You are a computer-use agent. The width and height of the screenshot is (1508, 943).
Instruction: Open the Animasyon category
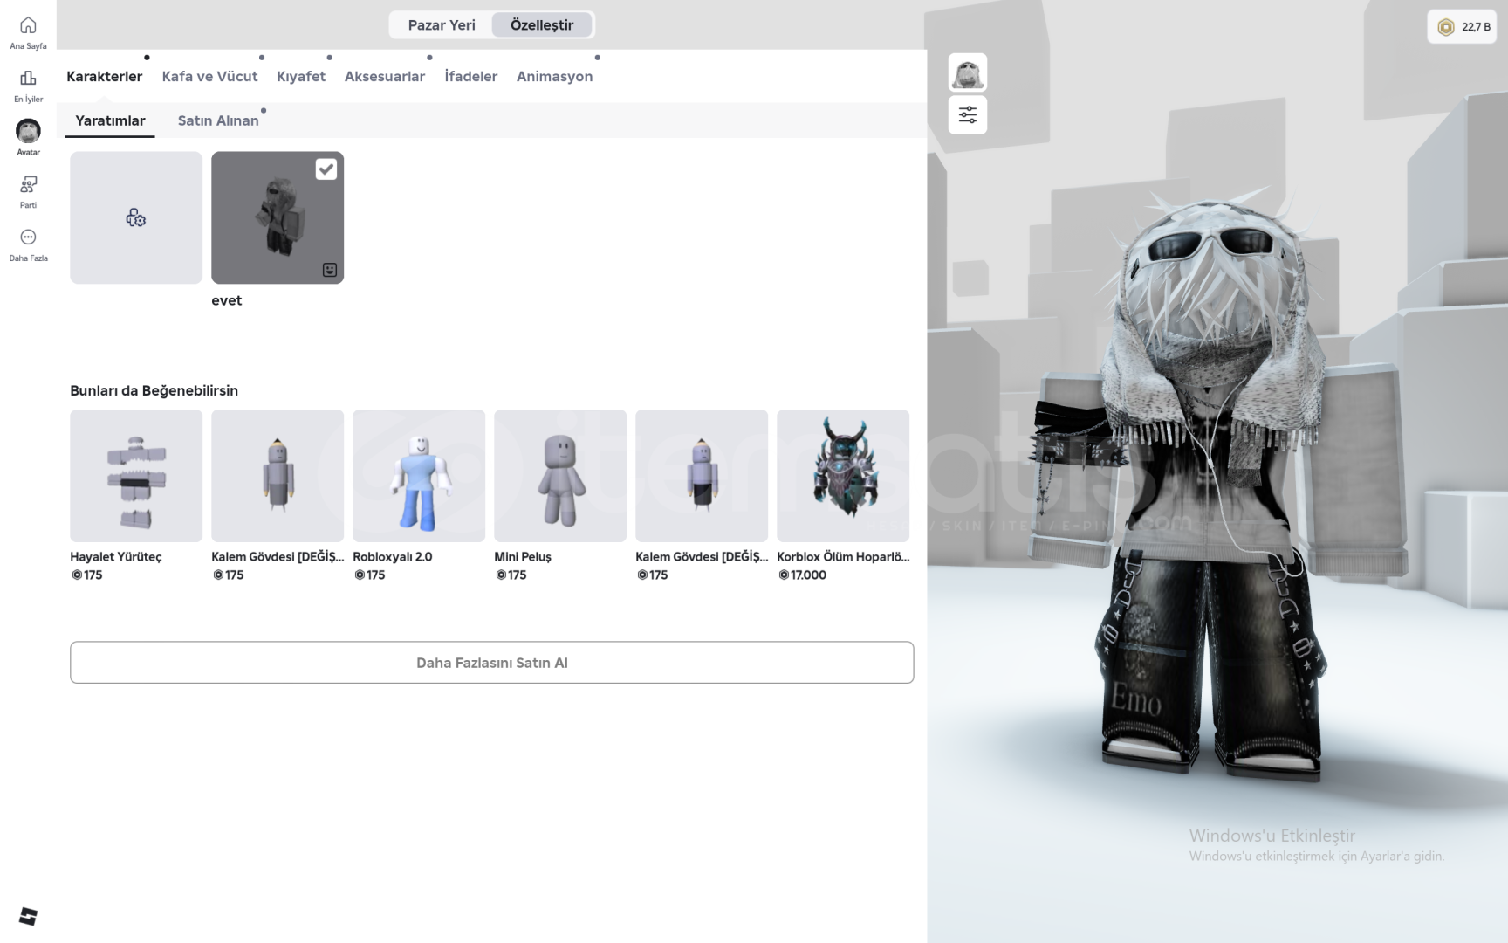554,77
